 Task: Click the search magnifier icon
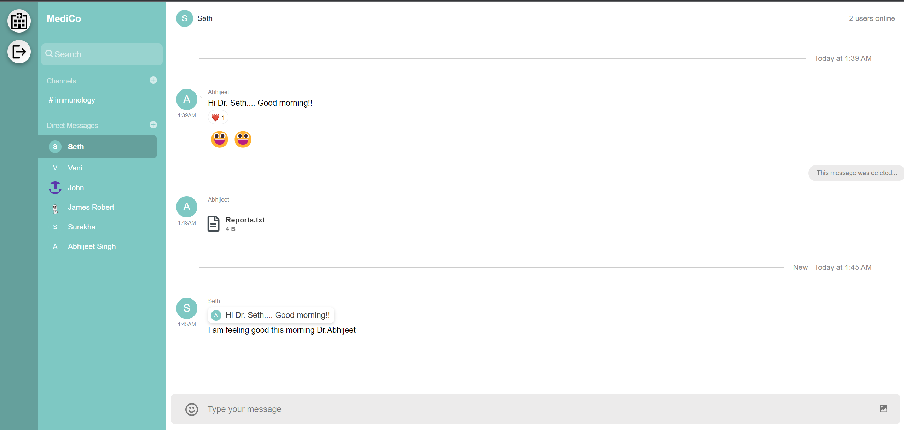tap(49, 54)
